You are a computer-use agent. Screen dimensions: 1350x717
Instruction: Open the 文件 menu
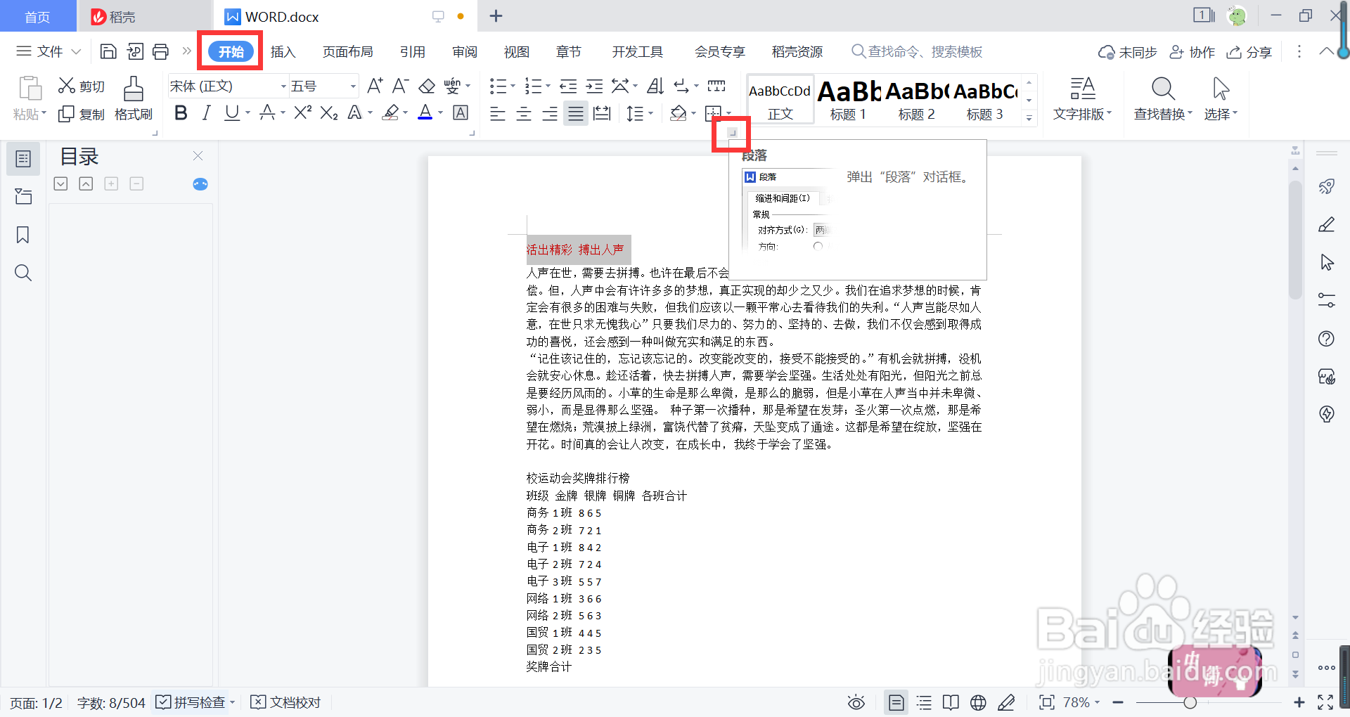[49, 51]
